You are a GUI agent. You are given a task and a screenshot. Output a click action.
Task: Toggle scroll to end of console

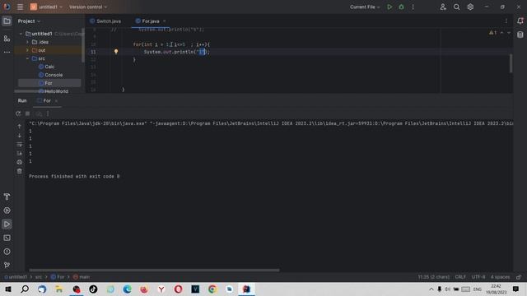tap(20, 154)
